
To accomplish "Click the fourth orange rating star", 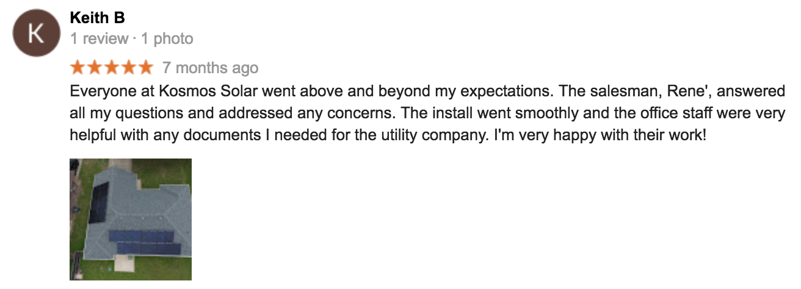I will coord(129,67).
